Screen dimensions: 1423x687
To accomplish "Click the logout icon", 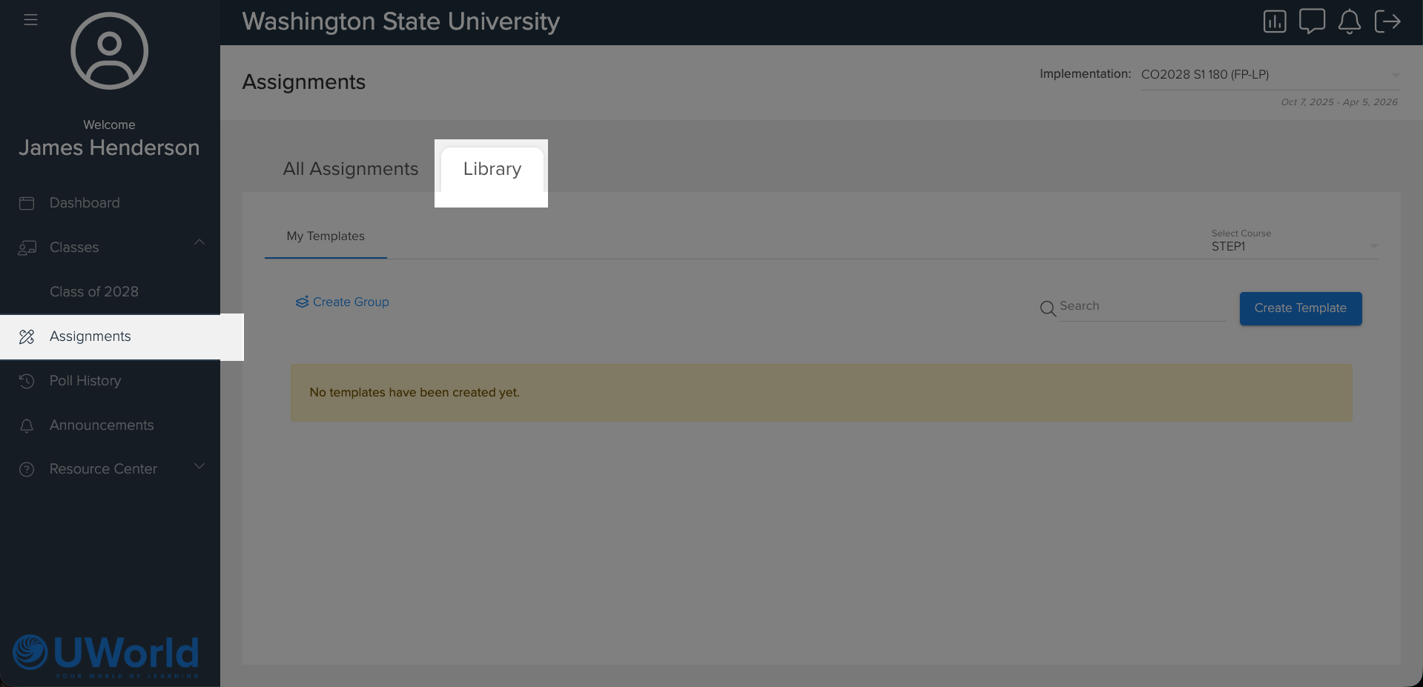I will (1387, 21).
